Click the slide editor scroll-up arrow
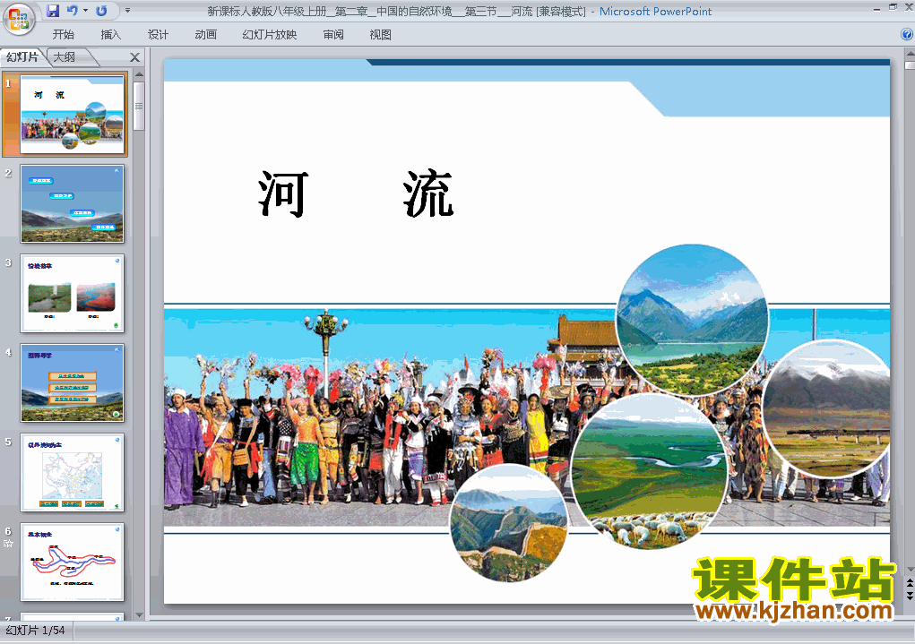Image resolution: width=915 pixels, height=644 pixels. coord(910,54)
